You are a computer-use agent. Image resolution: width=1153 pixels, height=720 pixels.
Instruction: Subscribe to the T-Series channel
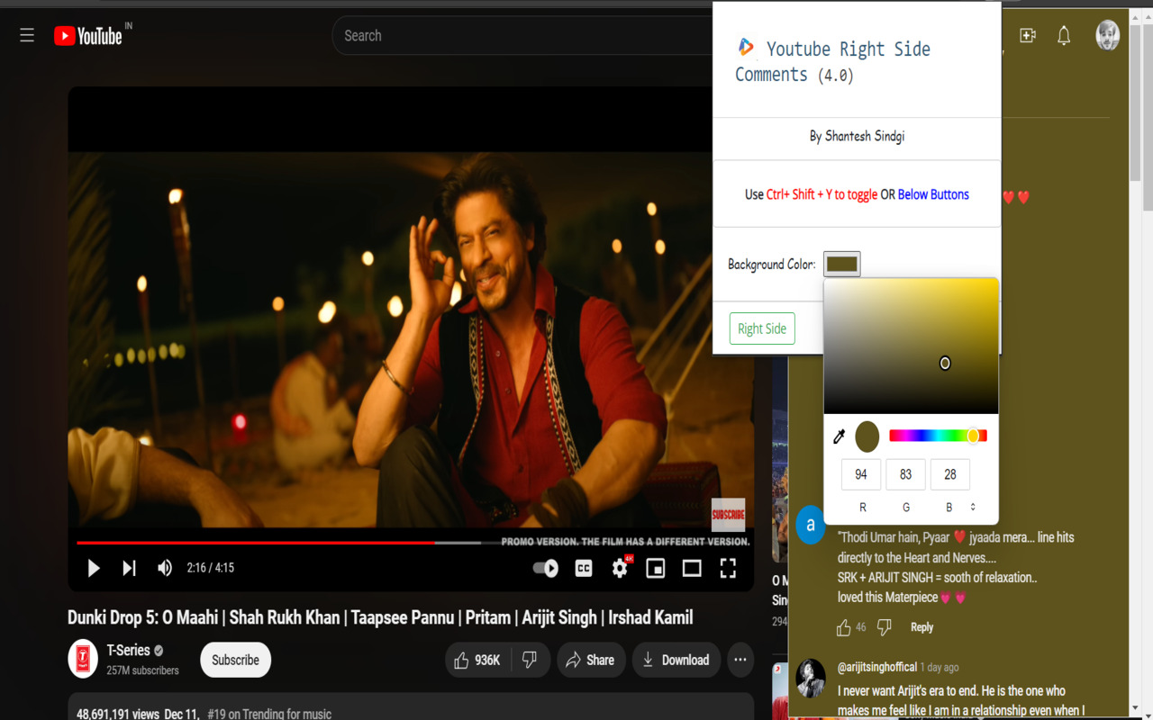pyautogui.click(x=235, y=660)
